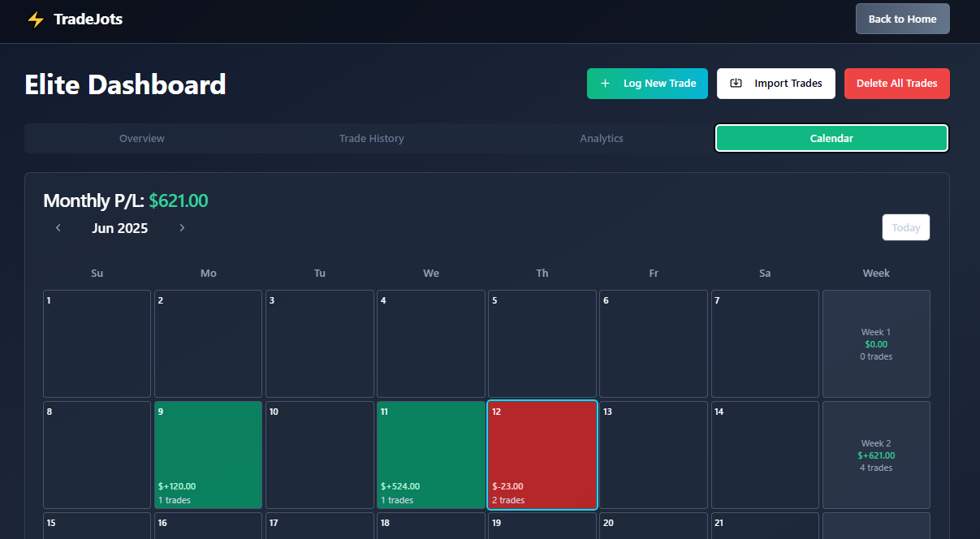Click the Tu weekday column header
The image size is (980, 539).
coord(319,273)
